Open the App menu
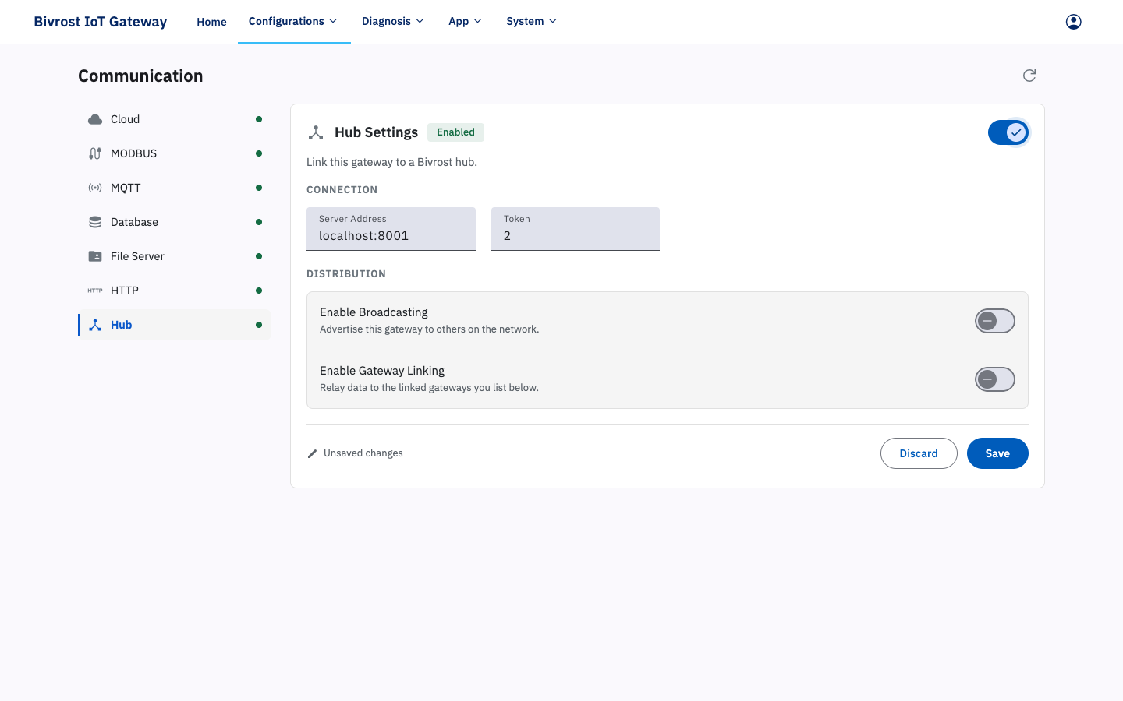The image size is (1123, 701). point(466,21)
